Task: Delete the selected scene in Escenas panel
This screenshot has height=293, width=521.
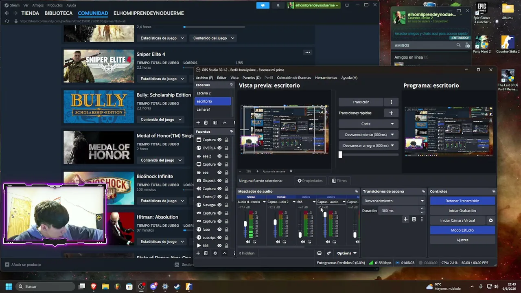Action: click(206, 122)
